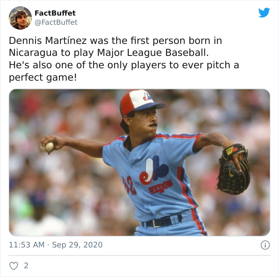
Task: Click the red, white and blue Expos cap
Action: pyautogui.click(x=141, y=103)
